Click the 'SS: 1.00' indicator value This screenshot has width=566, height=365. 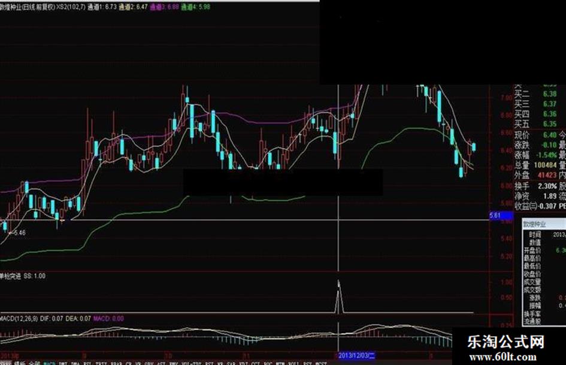(x=35, y=276)
